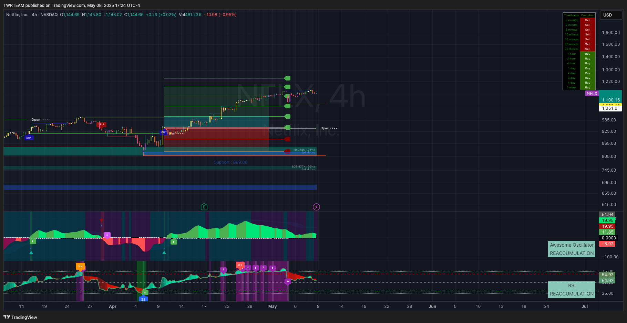Click the purple lightning bolt event icon

(316, 207)
